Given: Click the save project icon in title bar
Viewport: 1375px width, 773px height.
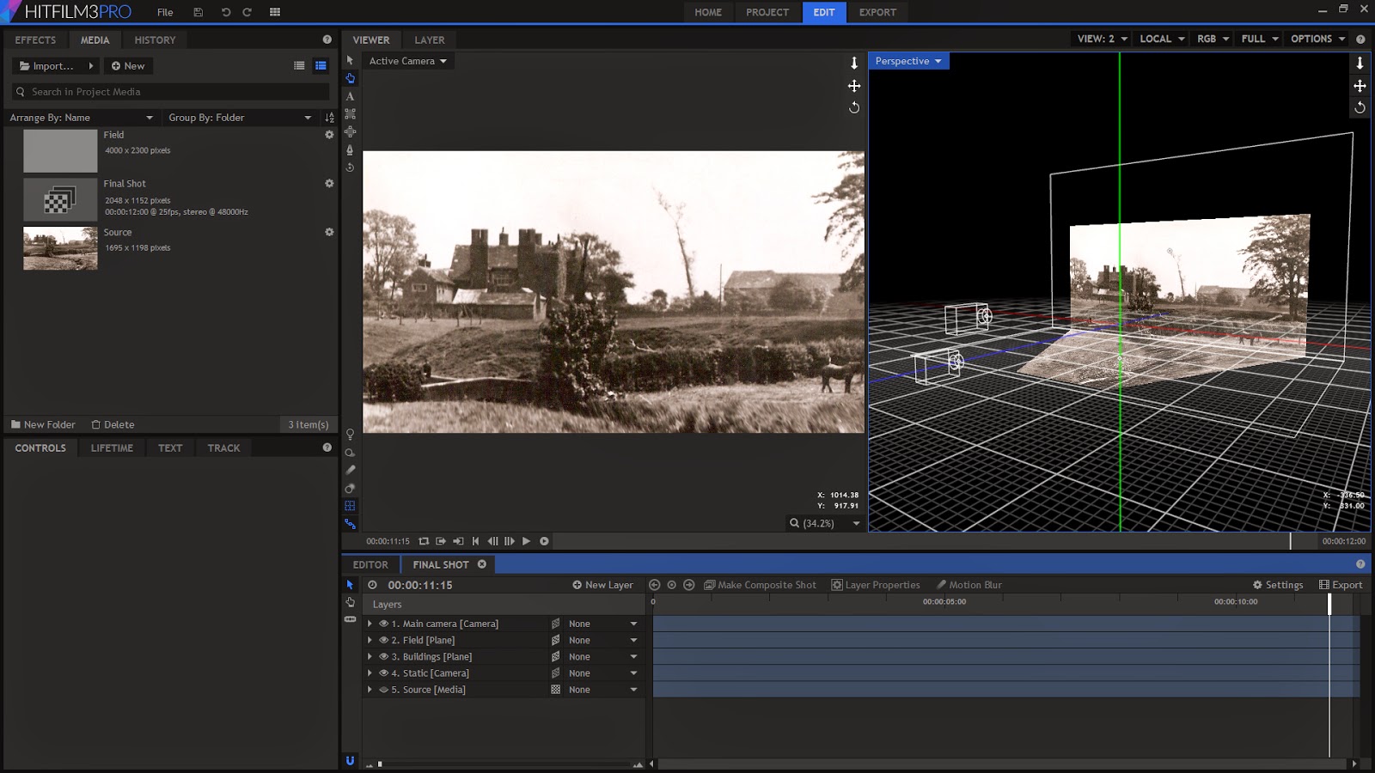Looking at the screenshot, I should [x=199, y=12].
